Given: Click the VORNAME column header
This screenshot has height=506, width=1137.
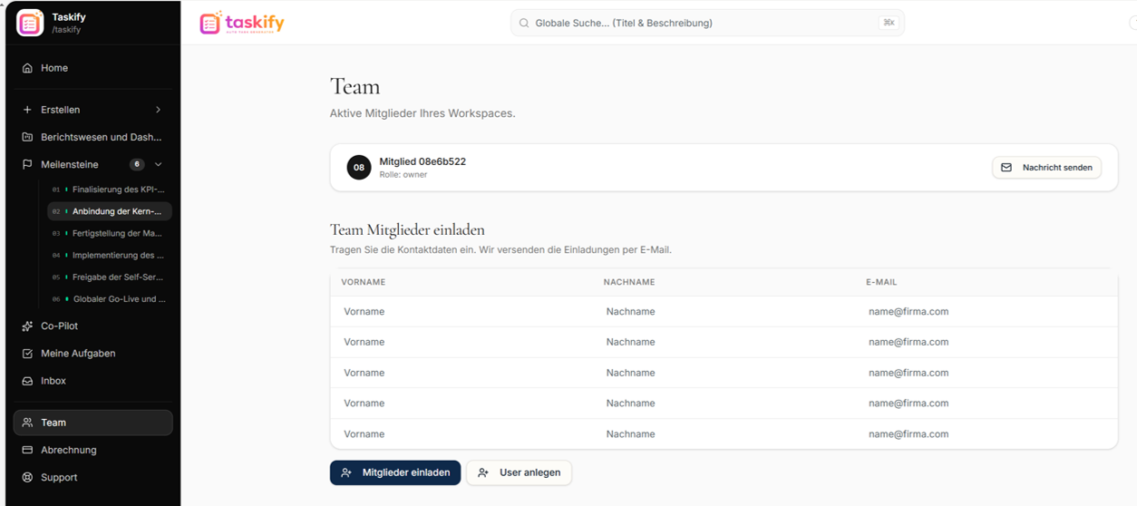Looking at the screenshot, I should 364,282.
